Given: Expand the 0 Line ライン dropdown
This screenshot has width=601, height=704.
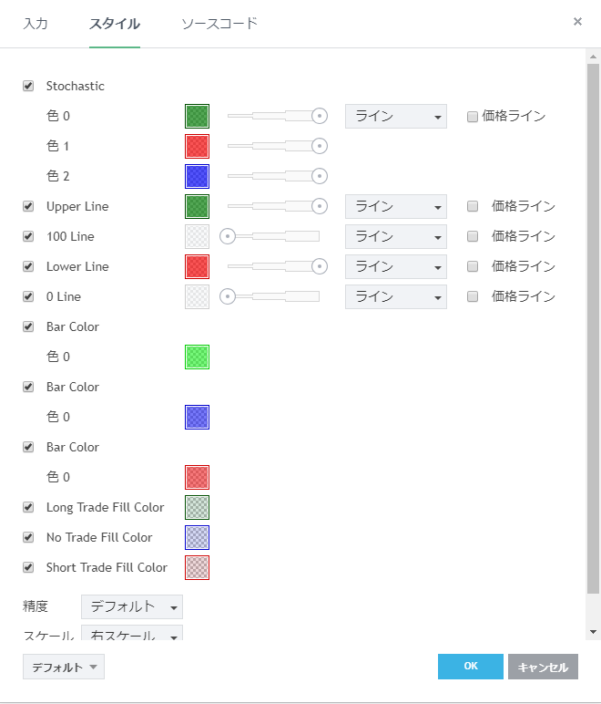Looking at the screenshot, I should (395, 296).
